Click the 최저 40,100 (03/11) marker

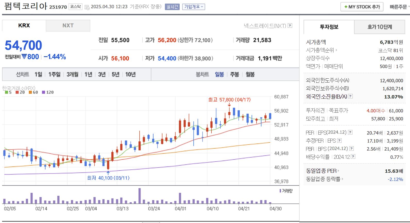click(108, 178)
